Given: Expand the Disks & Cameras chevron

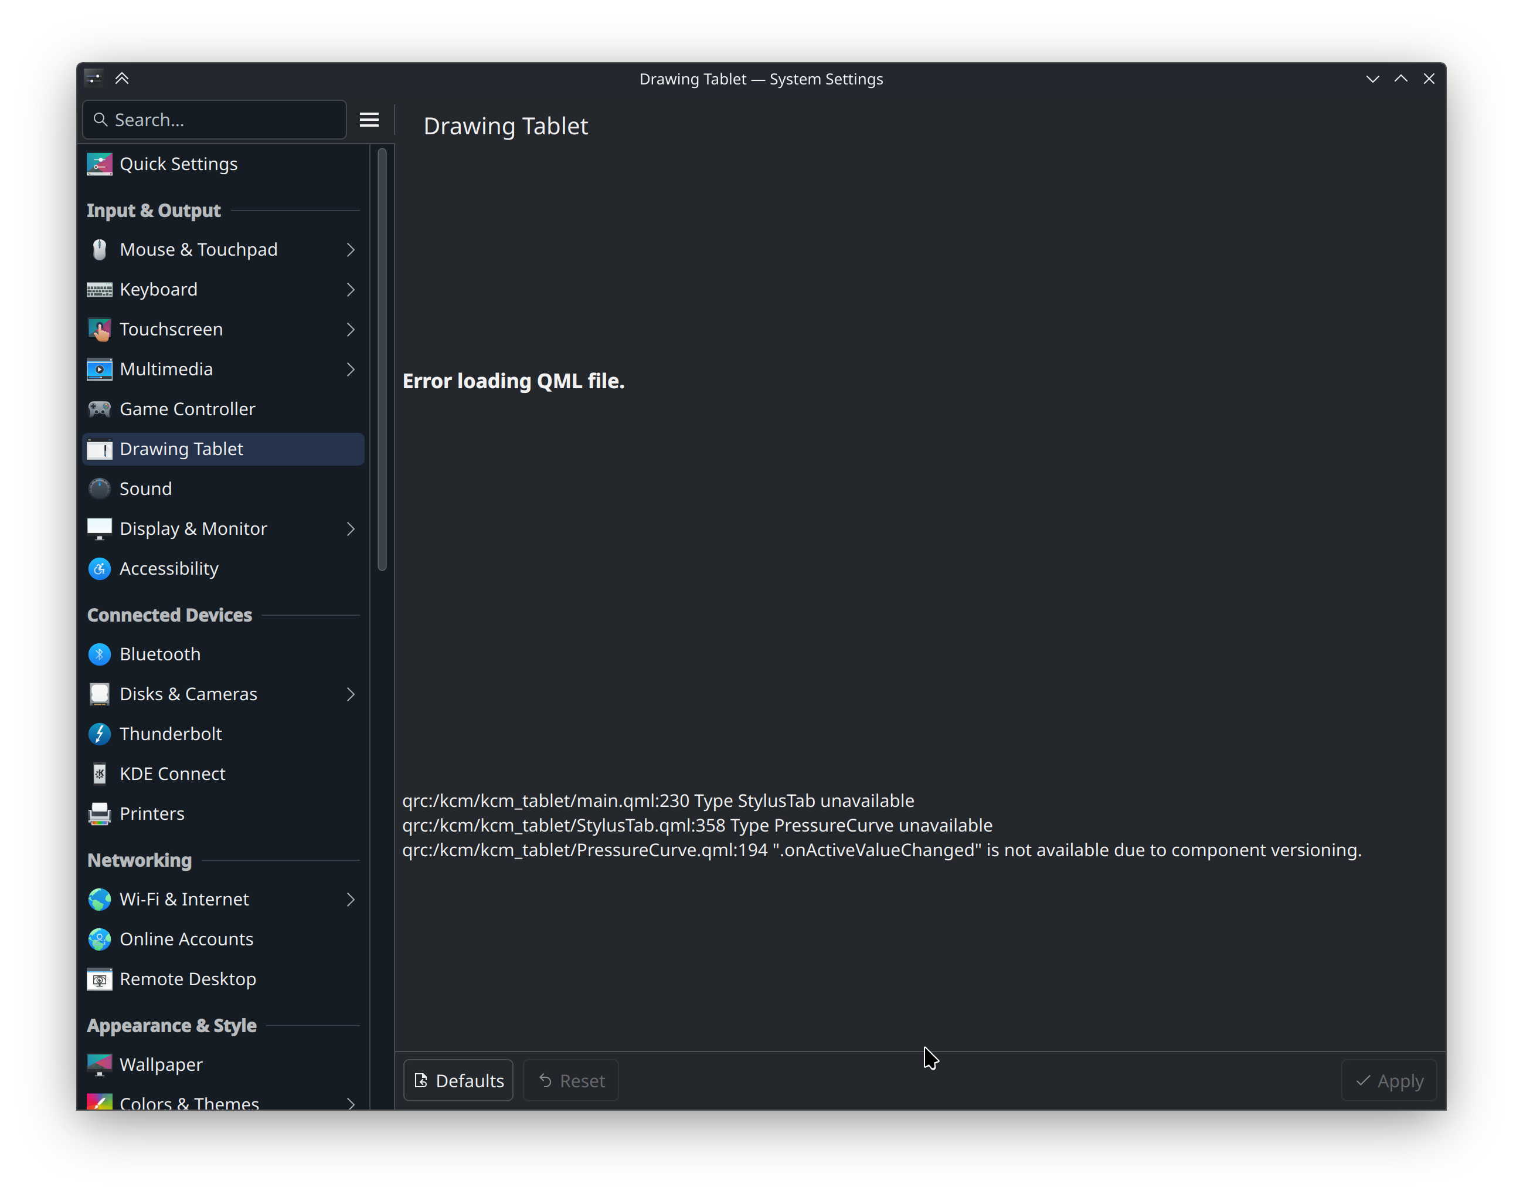Looking at the screenshot, I should 350,694.
